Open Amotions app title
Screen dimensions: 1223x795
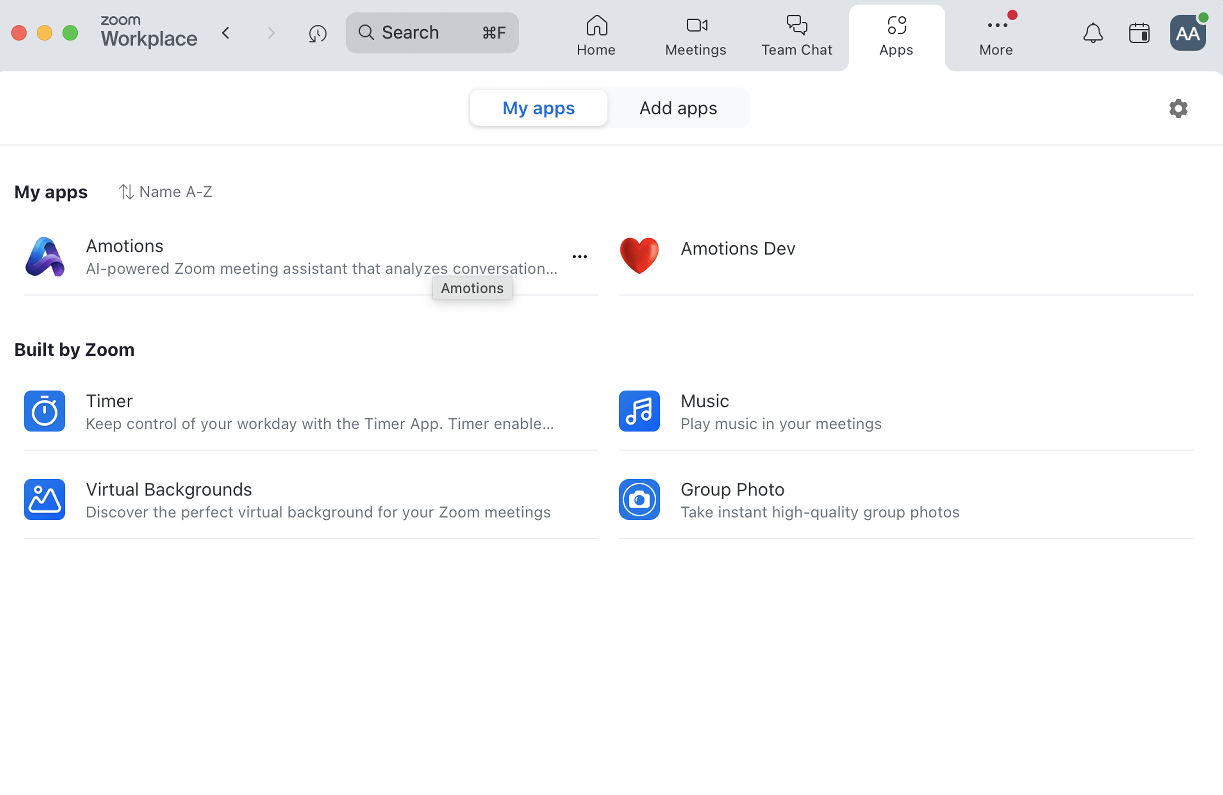[x=124, y=246]
